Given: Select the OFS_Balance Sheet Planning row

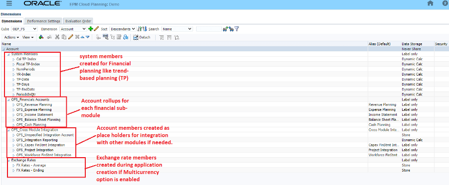Looking at the screenshot, I should (224, 120).
